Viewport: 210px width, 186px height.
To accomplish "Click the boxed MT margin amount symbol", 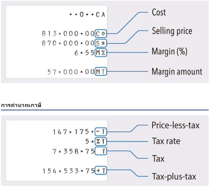I will click(101, 72).
